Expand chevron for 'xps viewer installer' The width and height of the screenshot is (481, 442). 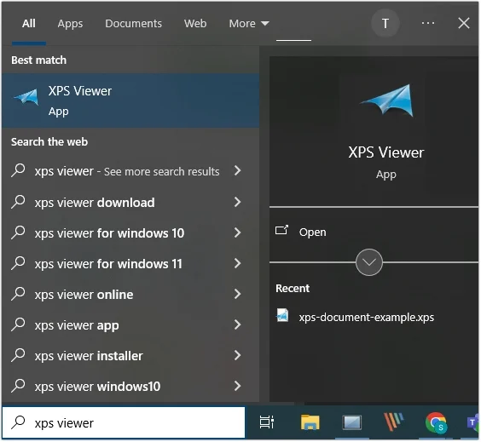pyautogui.click(x=237, y=355)
